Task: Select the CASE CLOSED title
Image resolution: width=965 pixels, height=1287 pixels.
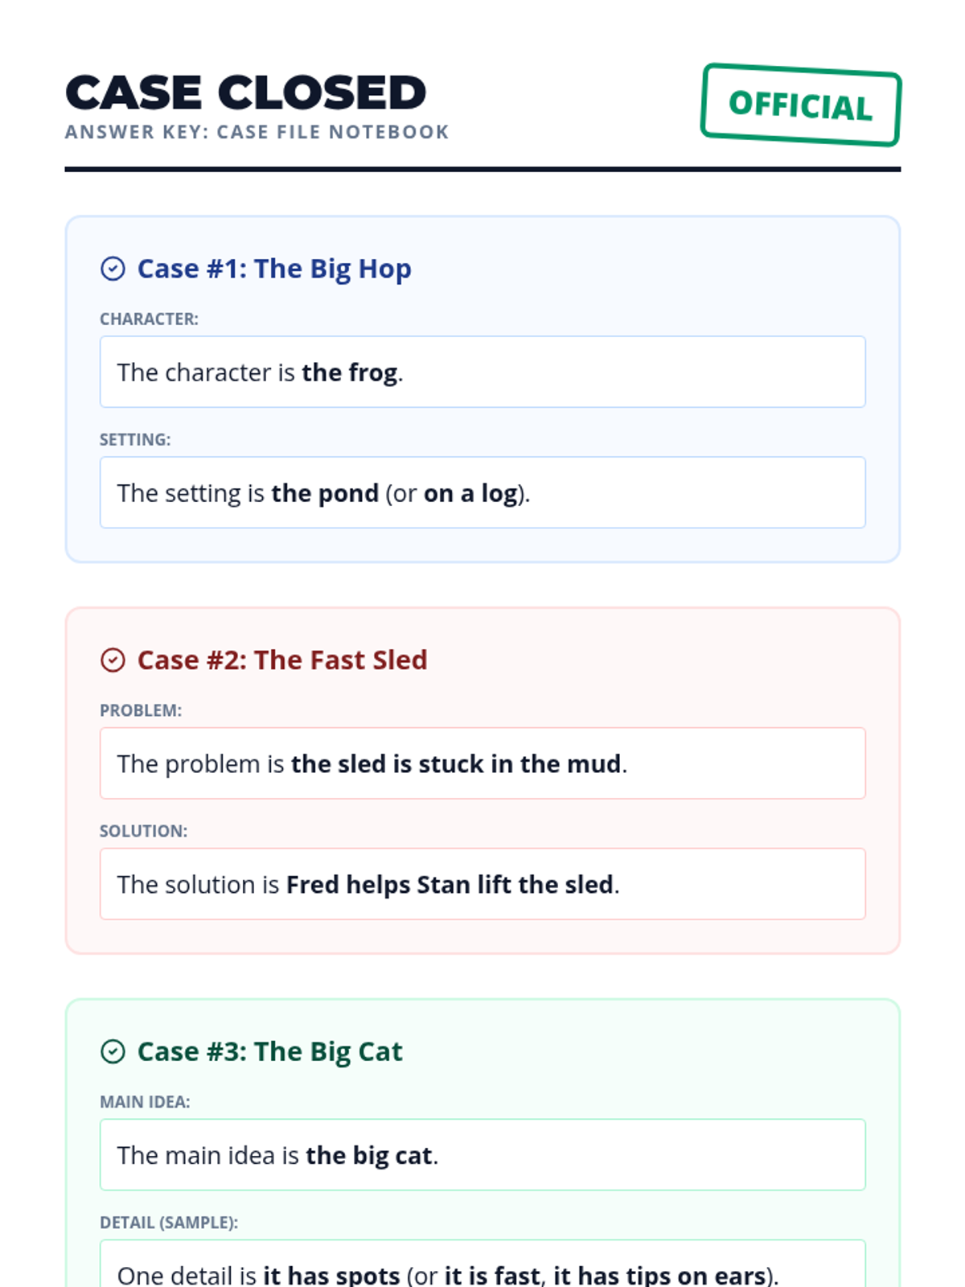Action: coord(246,93)
